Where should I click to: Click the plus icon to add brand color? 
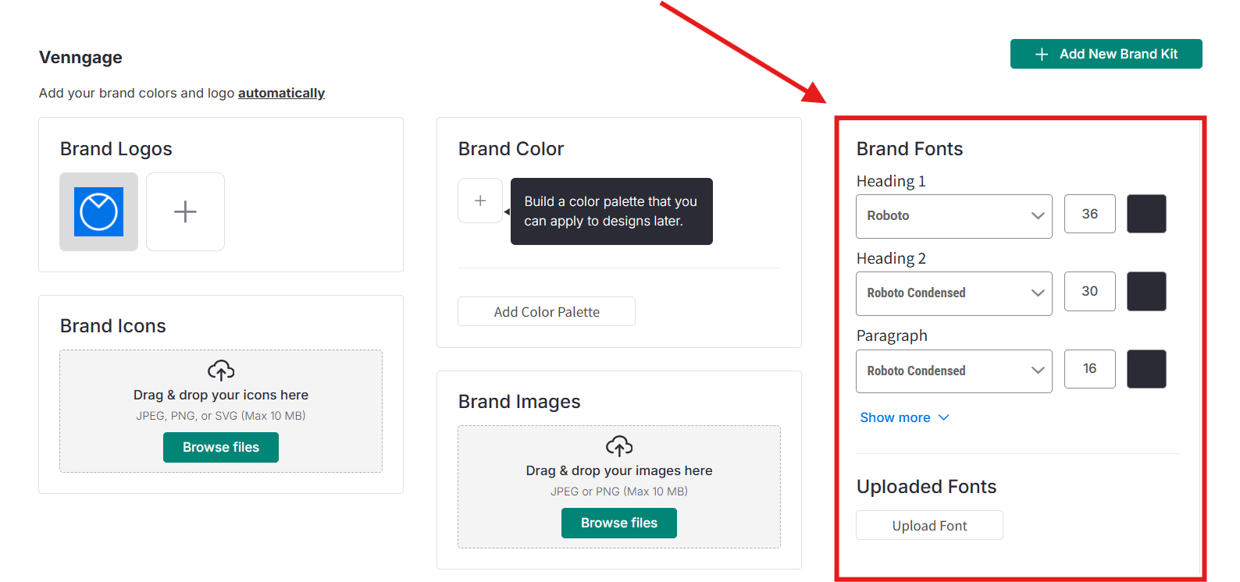click(x=480, y=201)
